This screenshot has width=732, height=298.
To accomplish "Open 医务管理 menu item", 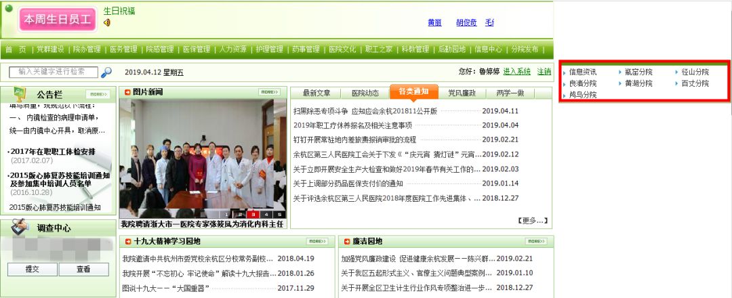I will (x=123, y=49).
